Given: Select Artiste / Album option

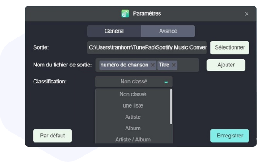Looking at the screenshot, I should pyautogui.click(x=133, y=140).
